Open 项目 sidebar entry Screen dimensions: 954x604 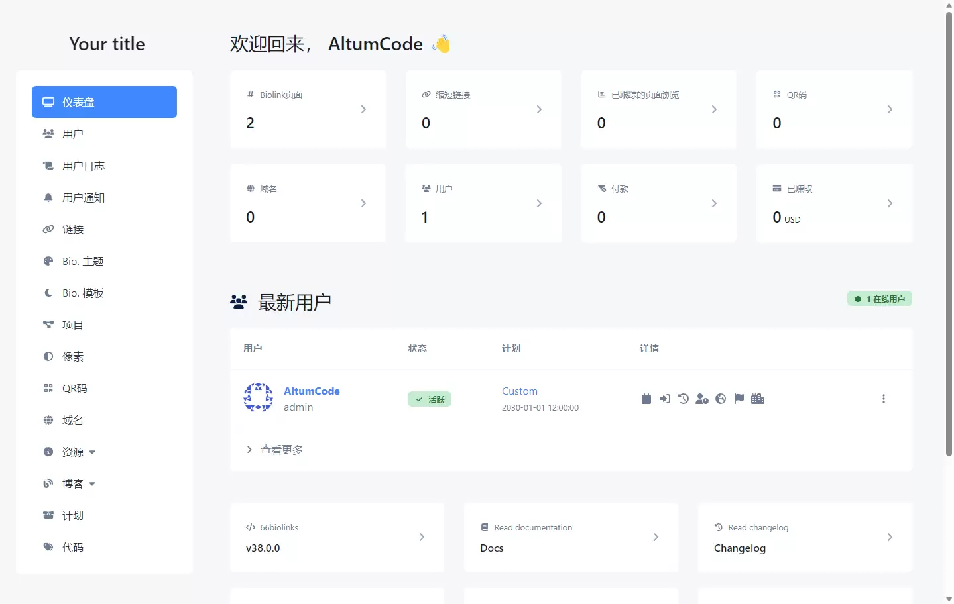[x=104, y=325]
